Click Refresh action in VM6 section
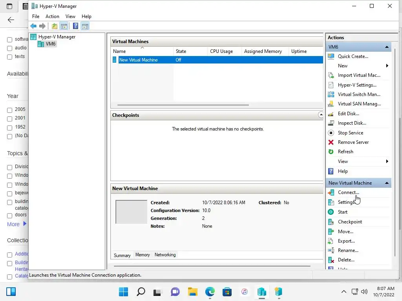The height and width of the screenshot is (301, 402). (x=345, y=152)
